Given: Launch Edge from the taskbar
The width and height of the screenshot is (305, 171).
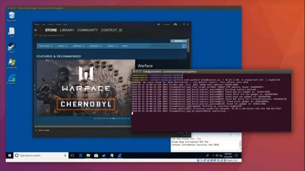Looking at the screenshot, I should coord(80,155).
